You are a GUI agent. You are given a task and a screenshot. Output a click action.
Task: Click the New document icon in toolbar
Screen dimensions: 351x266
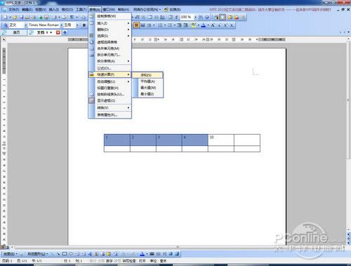[x=5, y=17]
